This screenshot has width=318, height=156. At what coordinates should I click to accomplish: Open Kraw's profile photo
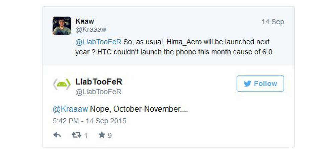click(x=62, y=26)
